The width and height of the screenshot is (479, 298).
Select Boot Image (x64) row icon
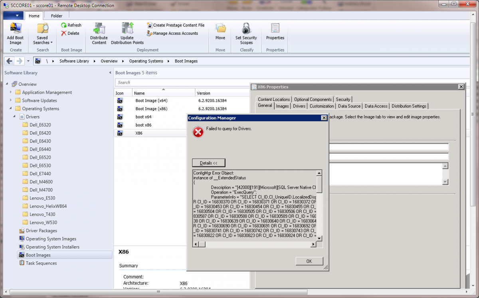click(x=120, y=101)
